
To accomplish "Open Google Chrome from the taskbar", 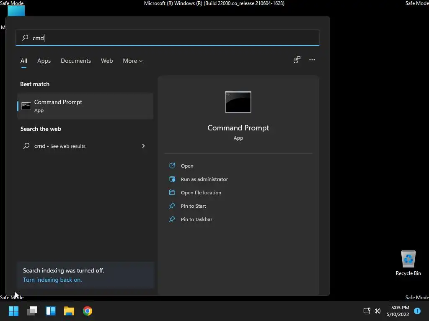I will click(x=88, y=311).
